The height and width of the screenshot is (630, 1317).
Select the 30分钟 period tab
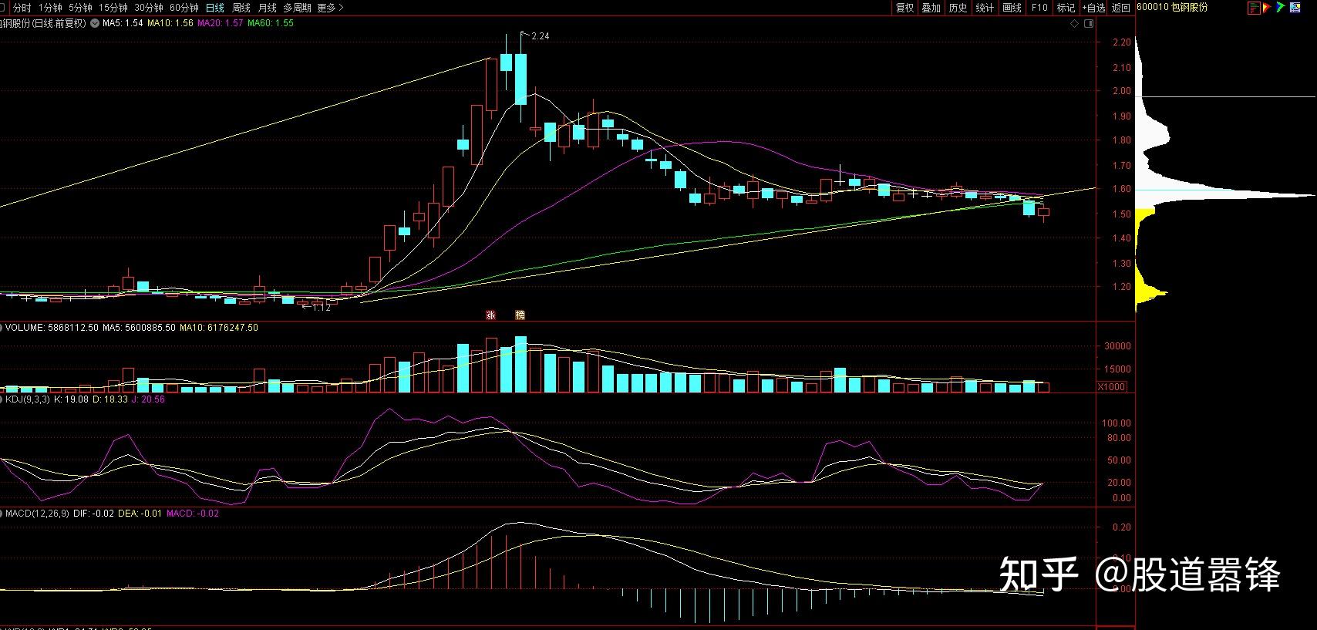point(149,8)
